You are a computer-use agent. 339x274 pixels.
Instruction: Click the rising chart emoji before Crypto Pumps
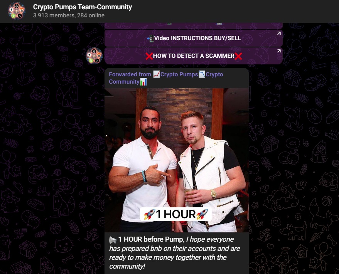point(157,74)
